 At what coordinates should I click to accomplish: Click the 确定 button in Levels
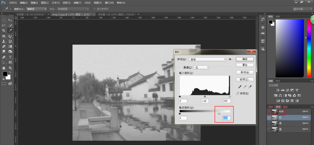246,59
